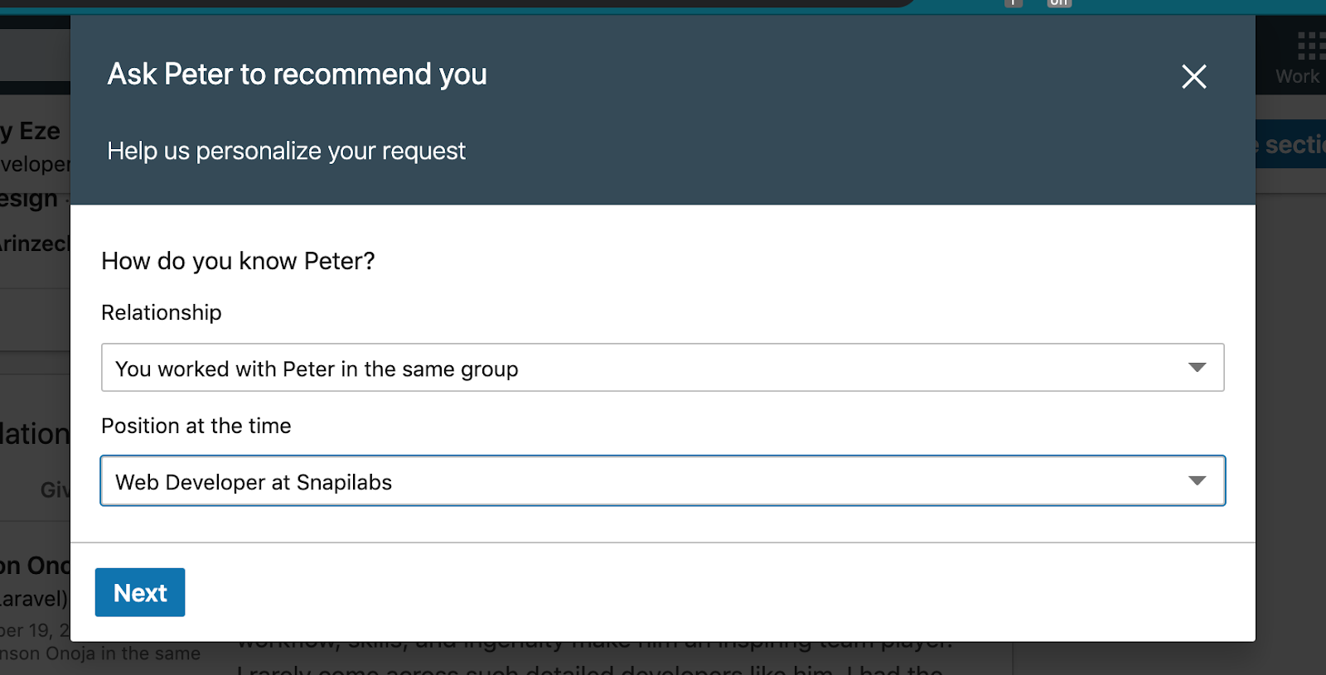The width and height of the screenshot is (1326, 675).
Task: Click the recommender's name beginning 'on Ono'
Action: pos(35,566)
